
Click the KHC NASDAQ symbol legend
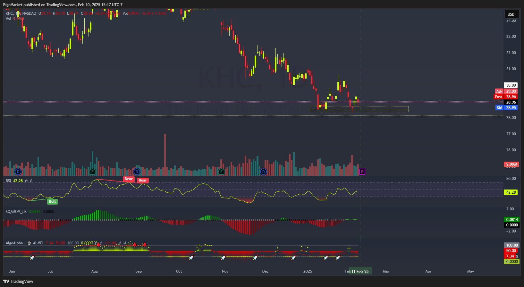tap(21, 13)
